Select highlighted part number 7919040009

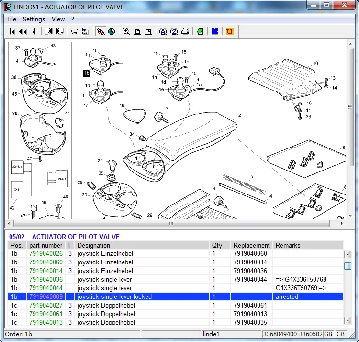(46, 296)
